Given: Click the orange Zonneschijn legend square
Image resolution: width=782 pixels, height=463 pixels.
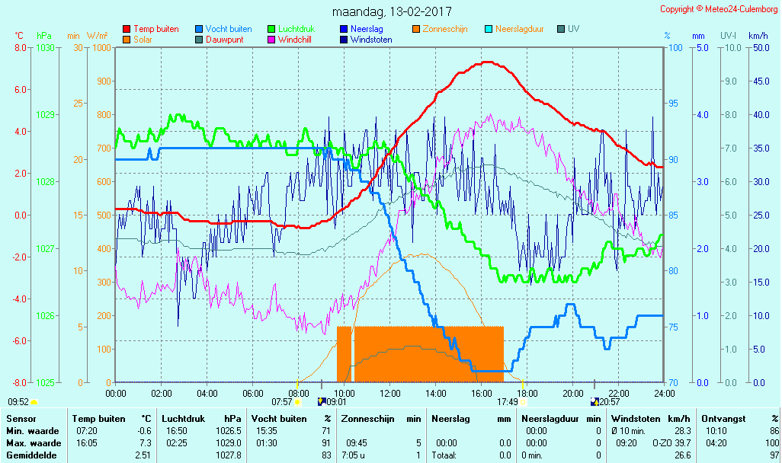Looking at the screenshot, I should pos(416,29).
